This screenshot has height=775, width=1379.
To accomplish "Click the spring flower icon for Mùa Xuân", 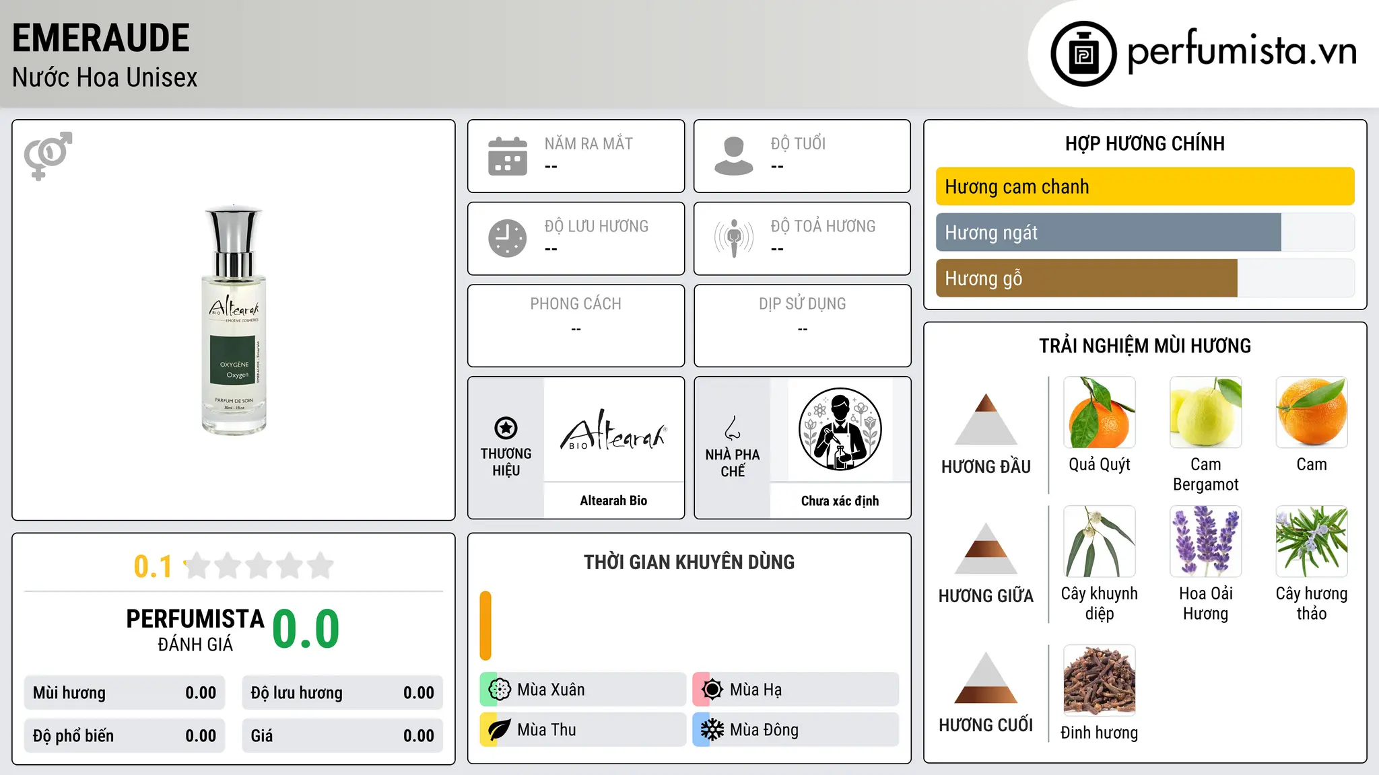I will (x=500, y=690).
